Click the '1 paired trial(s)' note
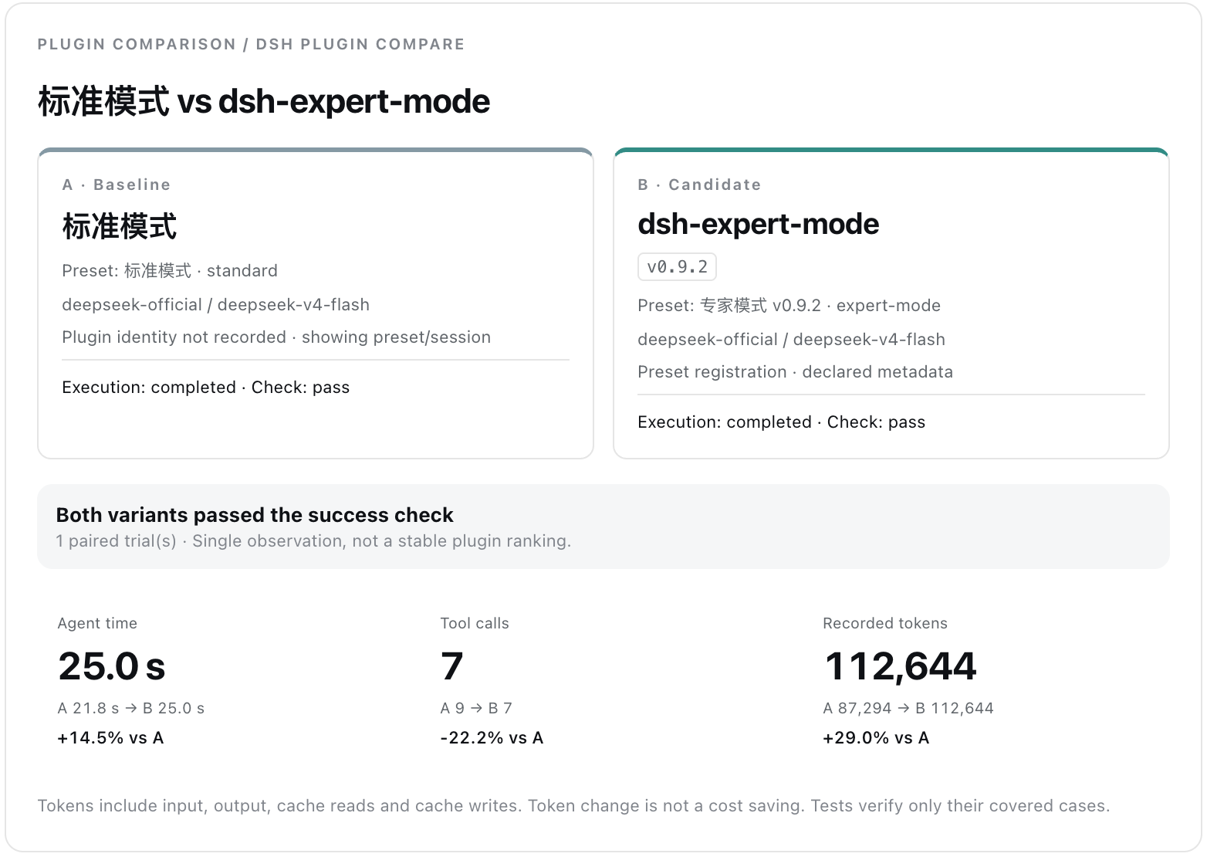The image size is (1207, 857). point(116,541)
